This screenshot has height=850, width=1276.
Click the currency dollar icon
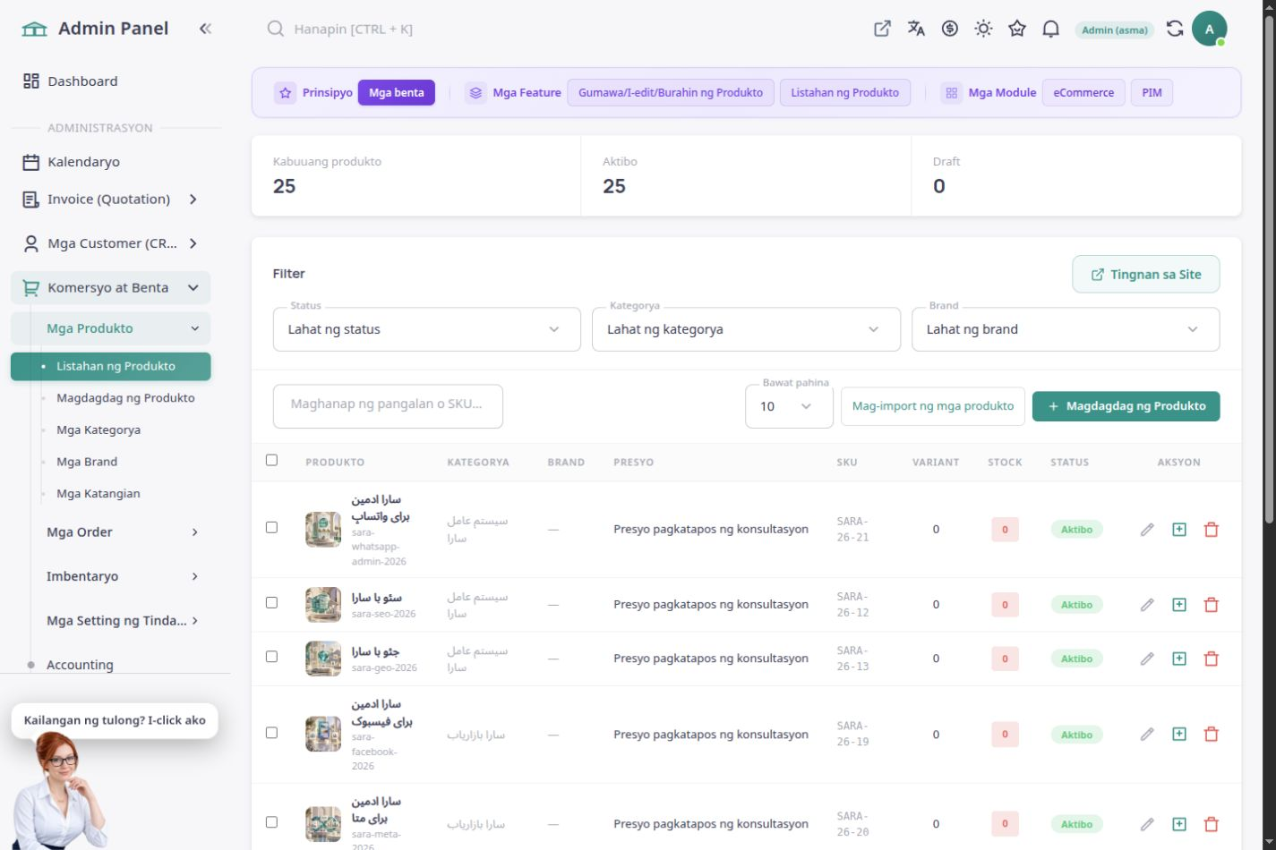pyautogui.click(x=950, y=29)
